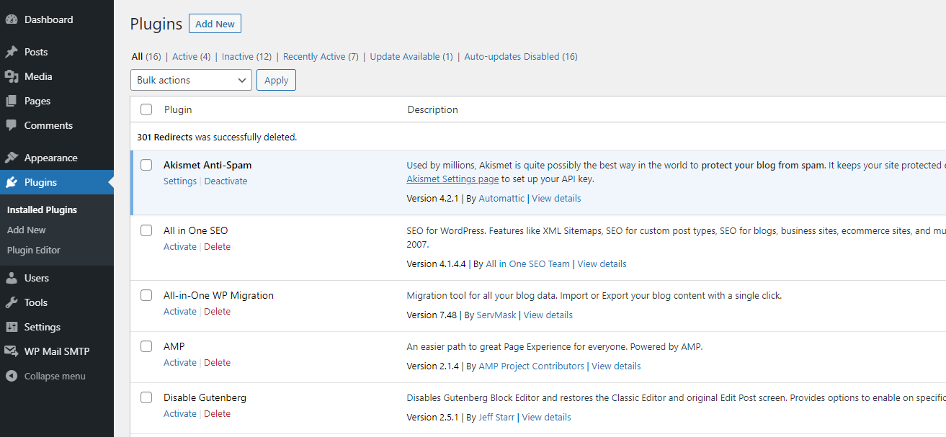Open Installed Plugins submenu item
Viewport: 946px width, 437px height.
tap(42, 210)
